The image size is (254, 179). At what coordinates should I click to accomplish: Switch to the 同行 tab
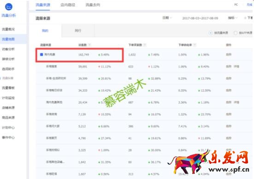click(x=78, y=30)
